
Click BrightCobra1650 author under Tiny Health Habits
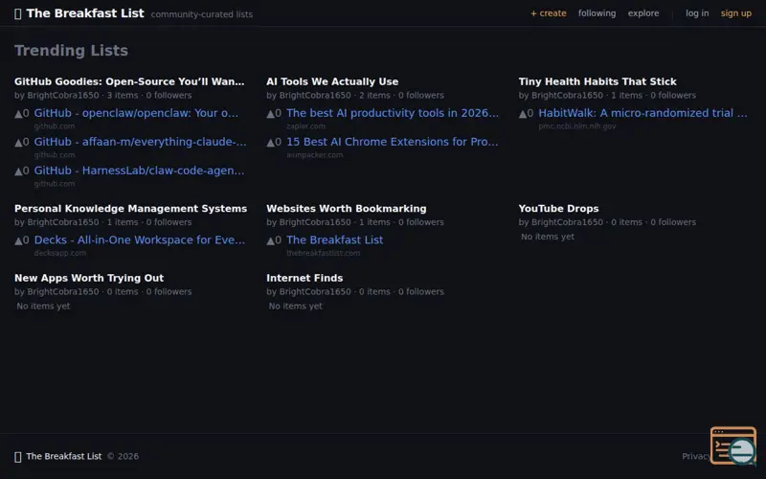click(x=567, y=95)
